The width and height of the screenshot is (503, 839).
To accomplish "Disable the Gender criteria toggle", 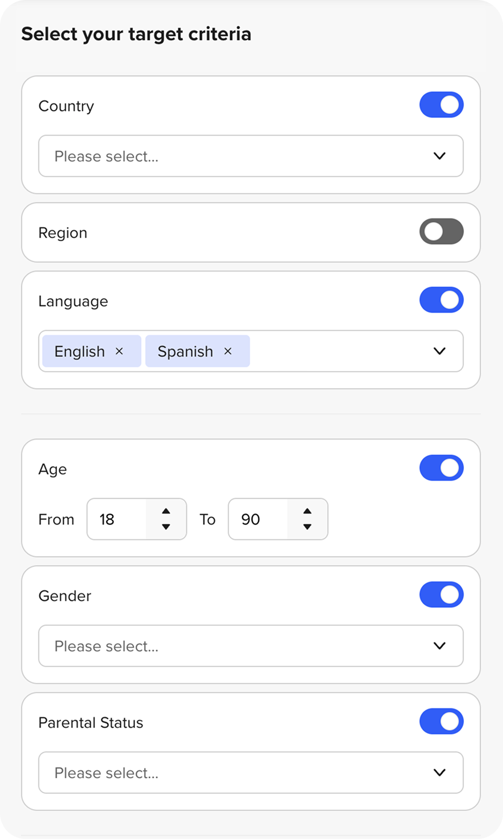I will point(441,595).
